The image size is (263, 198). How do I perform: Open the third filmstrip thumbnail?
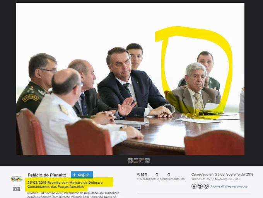[x=142, y=160]
